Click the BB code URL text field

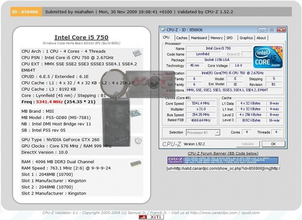click(223, 168)
